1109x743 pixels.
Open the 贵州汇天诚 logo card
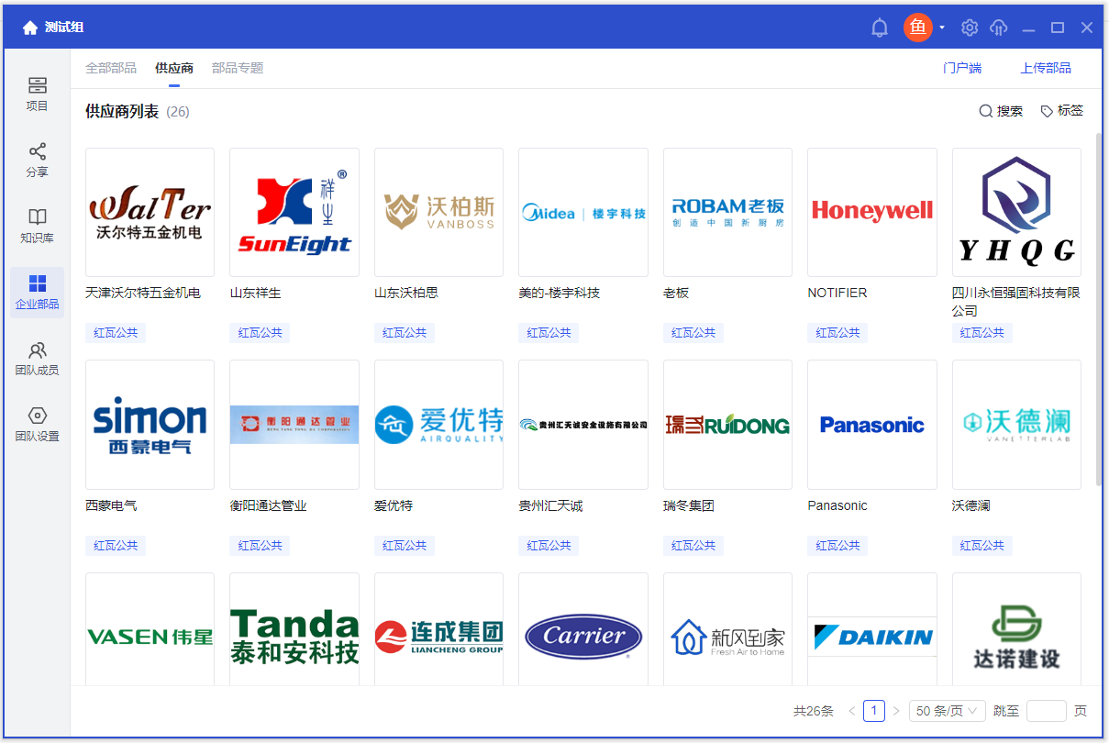(583, 425)
